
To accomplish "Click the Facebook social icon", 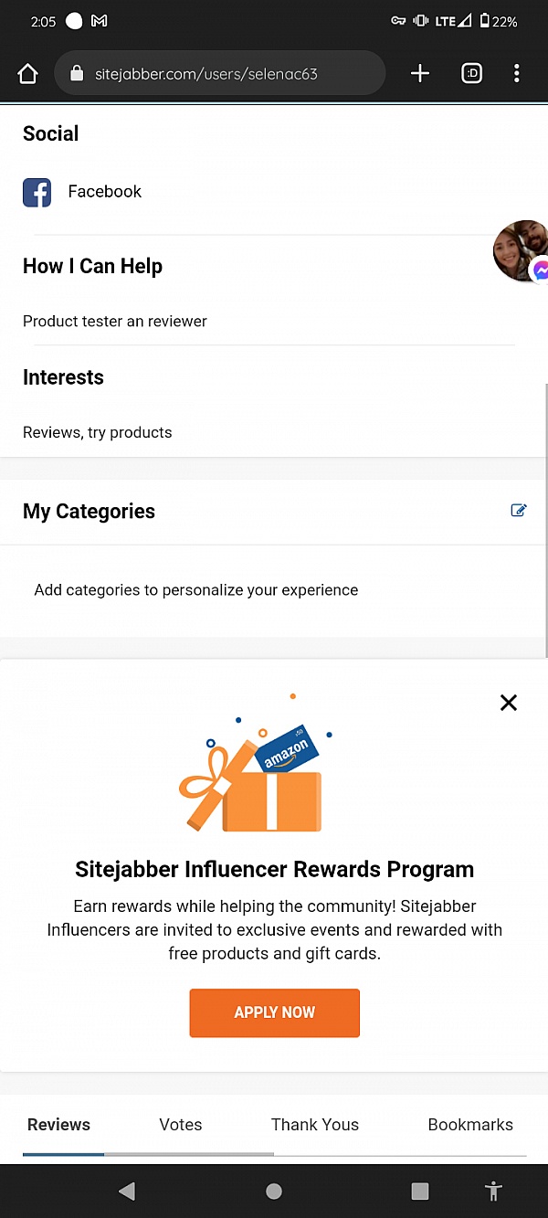I will click(x=37, y=192).
